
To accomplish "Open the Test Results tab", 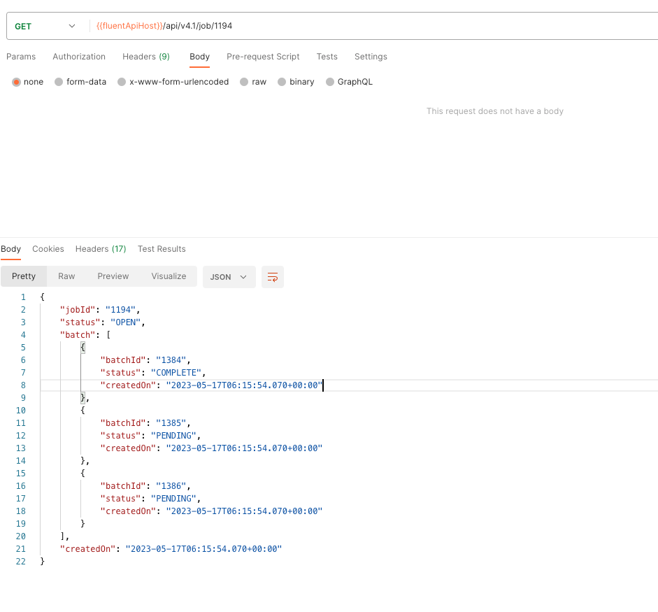I will (162, 249).
